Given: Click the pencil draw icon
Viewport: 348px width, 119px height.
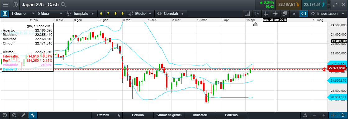Looking at the screenshot, I should click(23, 115).
